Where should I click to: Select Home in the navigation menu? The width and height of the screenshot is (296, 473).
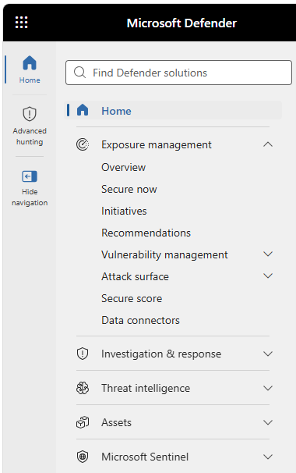(x=174, y=110)
